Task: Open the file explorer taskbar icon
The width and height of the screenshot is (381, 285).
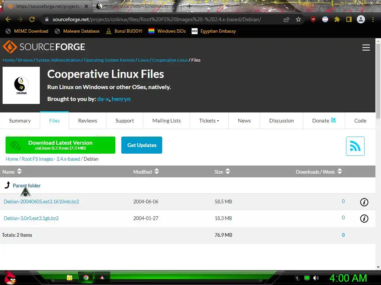Action: (x=70, y=278)
